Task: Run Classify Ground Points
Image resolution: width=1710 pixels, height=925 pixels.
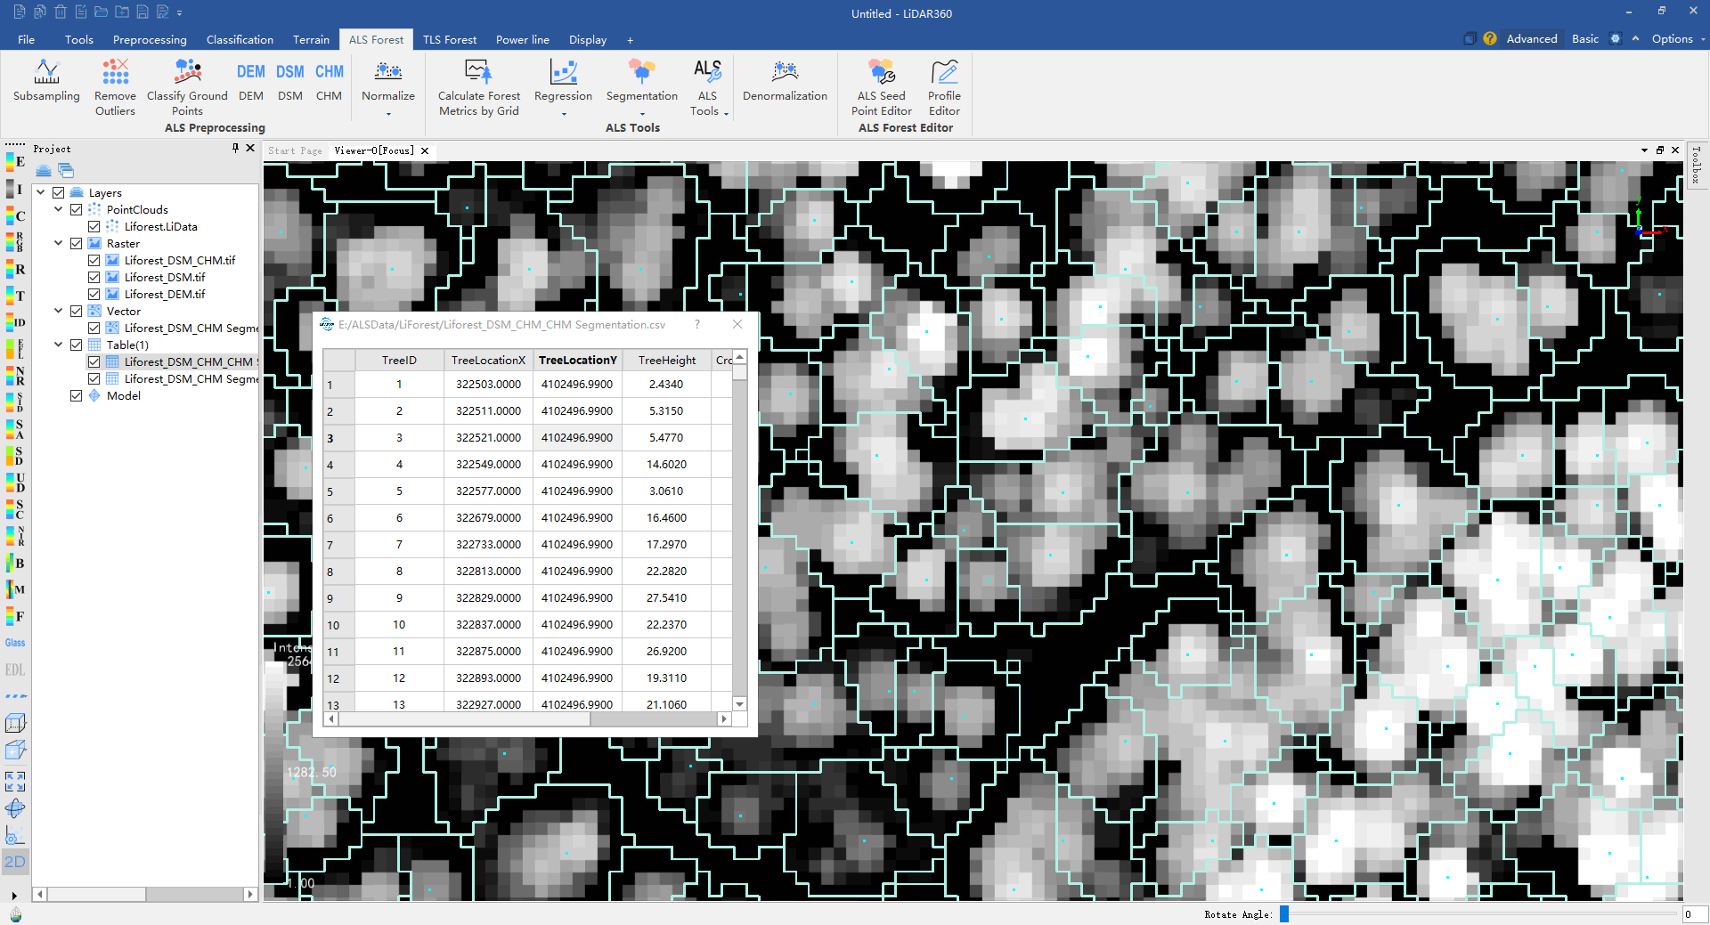Action: pyautogui.click(x=187, y=87)
